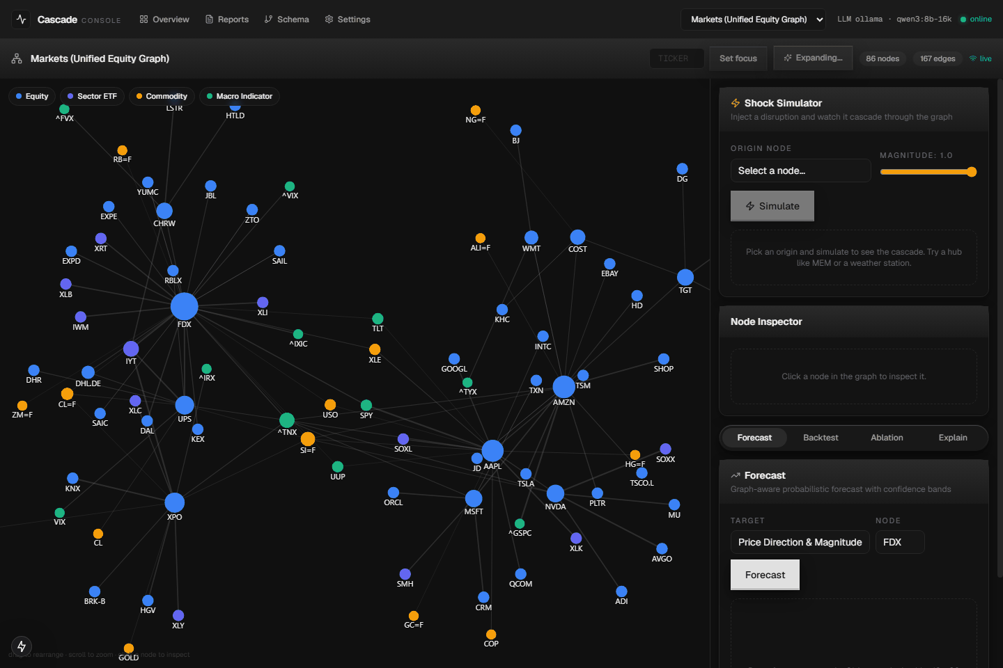1003x668 pixels.
Task: Select the DG node in graph
Action: click(x=683, y=168)
